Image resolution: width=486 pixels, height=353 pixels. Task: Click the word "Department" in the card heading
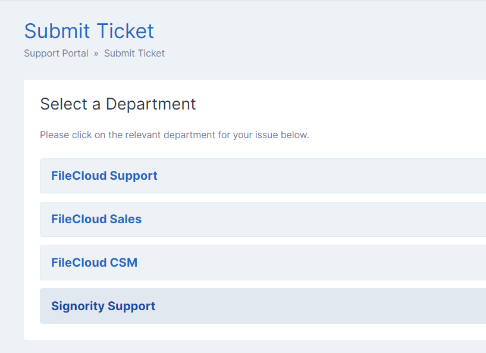click(150, 104)
